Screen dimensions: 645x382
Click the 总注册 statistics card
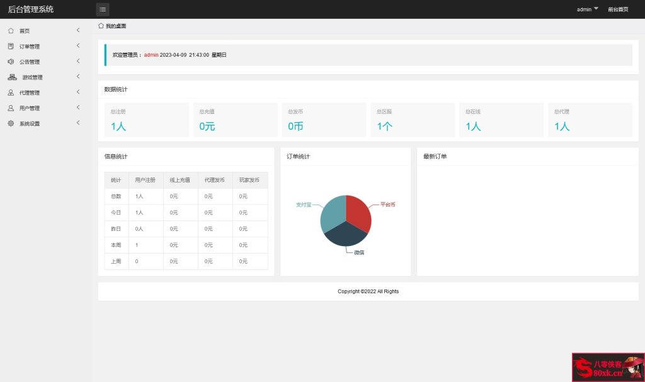[146, 120]
